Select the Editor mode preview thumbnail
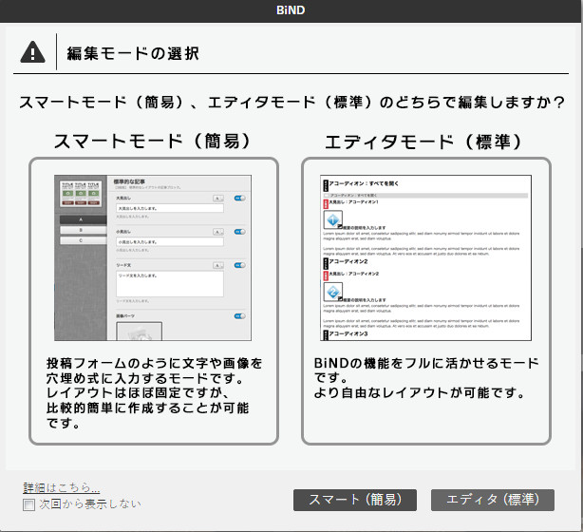This screenshot has height=532, width=583. coord(425,257)
